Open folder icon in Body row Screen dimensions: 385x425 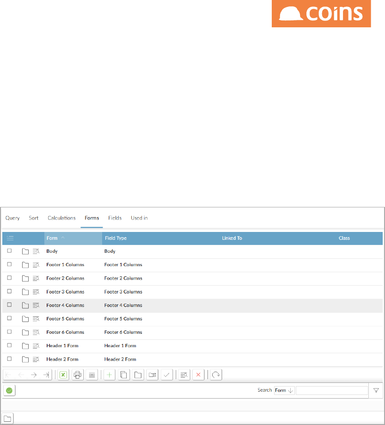click(25, 251)
